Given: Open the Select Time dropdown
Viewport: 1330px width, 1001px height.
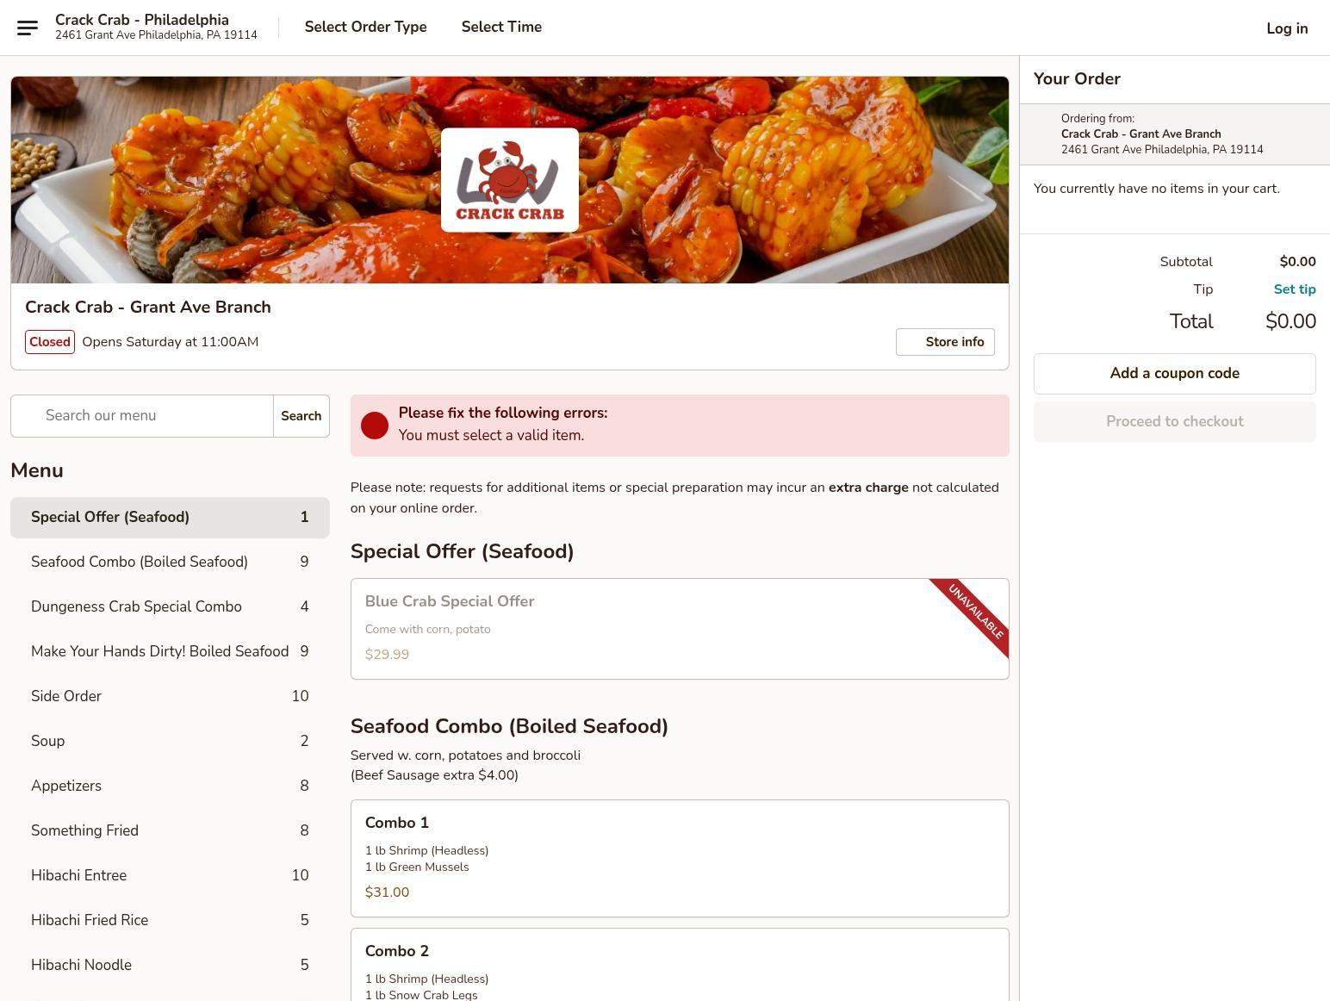Looking at the screenshot, I should point(501,27).
